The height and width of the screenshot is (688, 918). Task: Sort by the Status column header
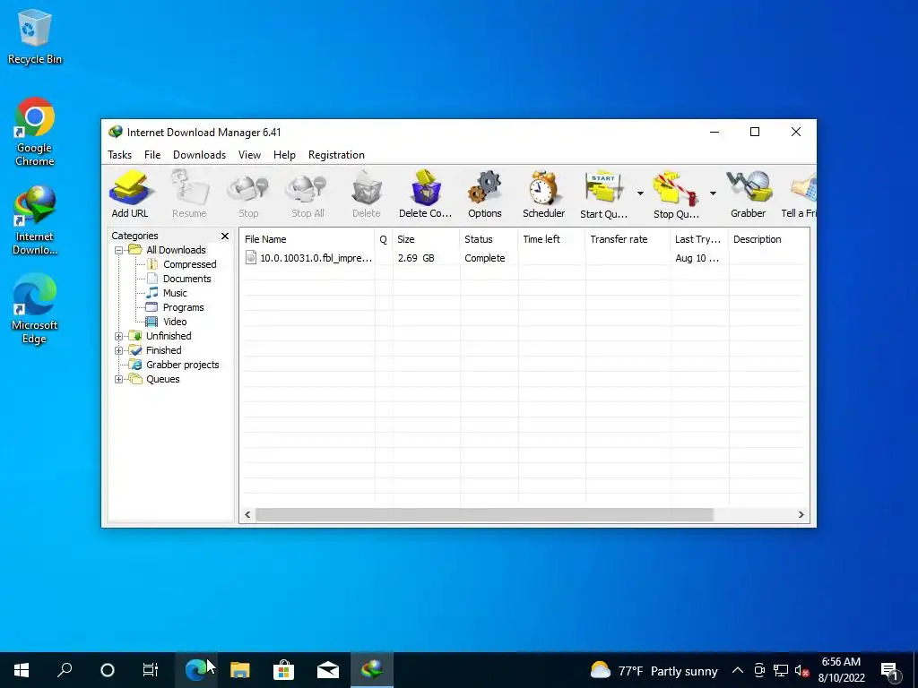coord(489,239)
